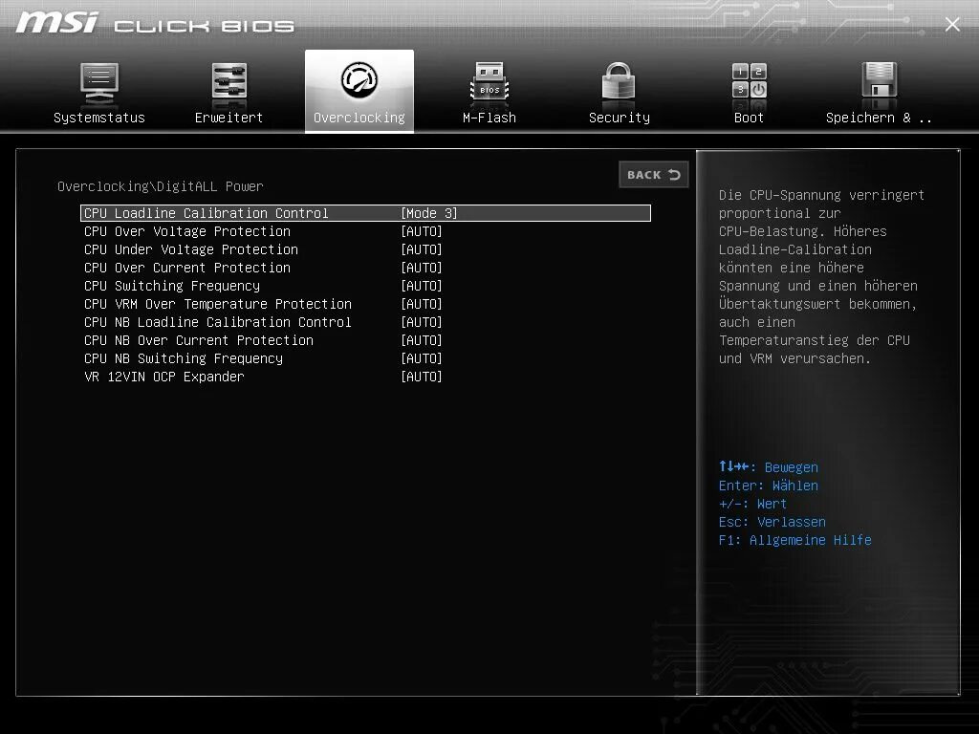Viewport: 979px width, 734px height.
Task: Change CPU VRM Over Temperature [AUTO] value
Action: click(x=422, y=303)
